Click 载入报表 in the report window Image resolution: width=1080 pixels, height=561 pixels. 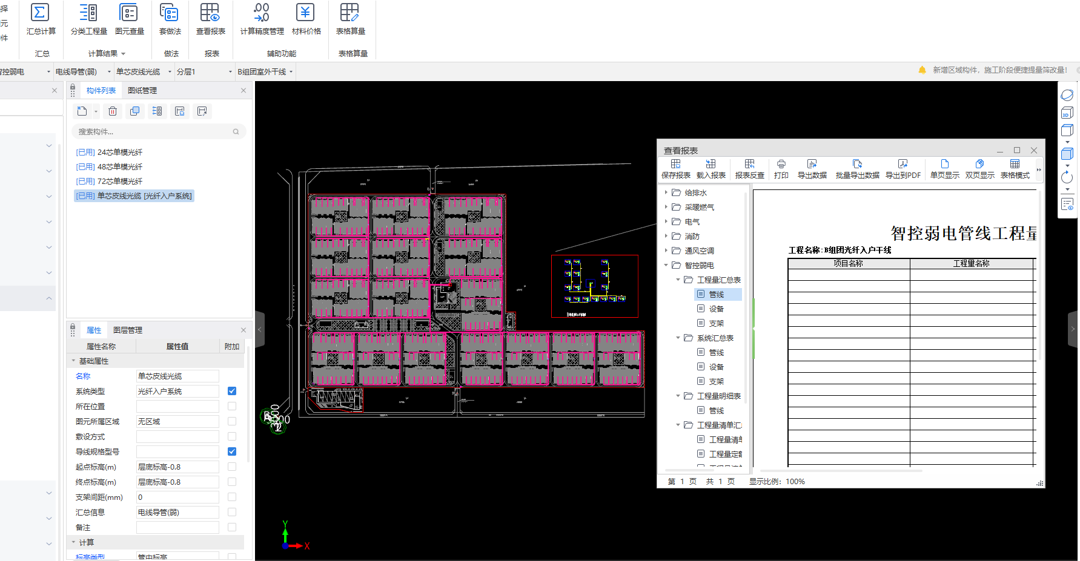(x=711, y=169)
